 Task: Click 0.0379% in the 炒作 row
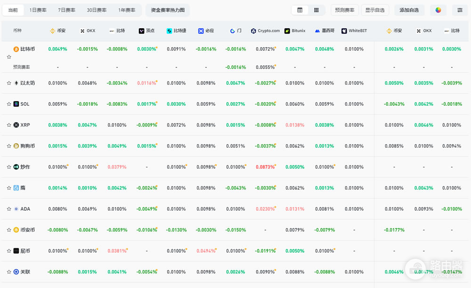pos(117,167)
